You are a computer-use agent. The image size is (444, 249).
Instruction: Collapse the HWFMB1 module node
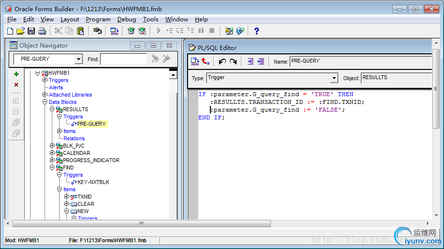click(37, 73)
